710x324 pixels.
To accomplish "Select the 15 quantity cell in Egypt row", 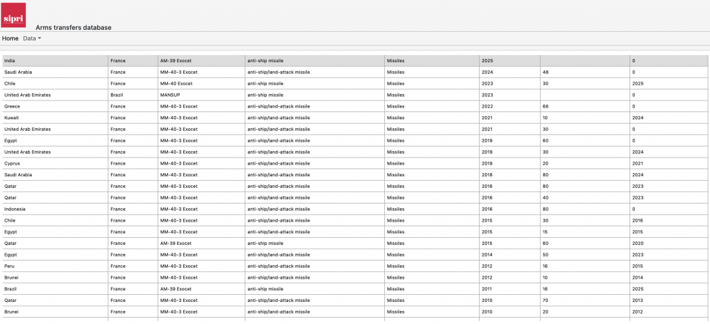I will 585,232.
